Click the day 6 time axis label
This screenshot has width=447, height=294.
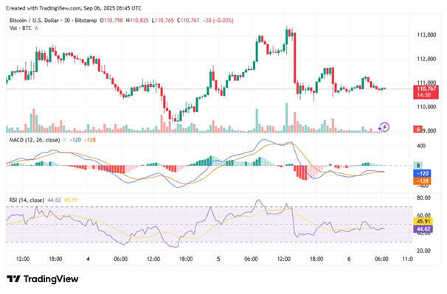coord(349,259)
